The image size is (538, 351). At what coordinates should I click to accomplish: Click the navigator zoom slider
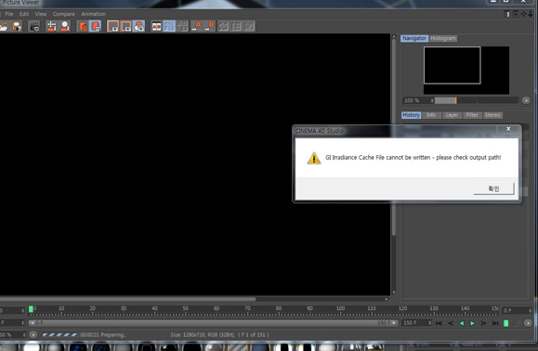pos(477,100)
